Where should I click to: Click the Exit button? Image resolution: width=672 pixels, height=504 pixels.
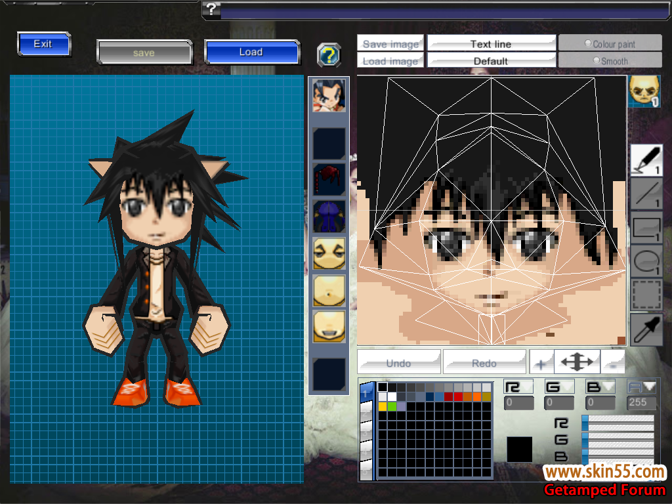click(44, 44)
